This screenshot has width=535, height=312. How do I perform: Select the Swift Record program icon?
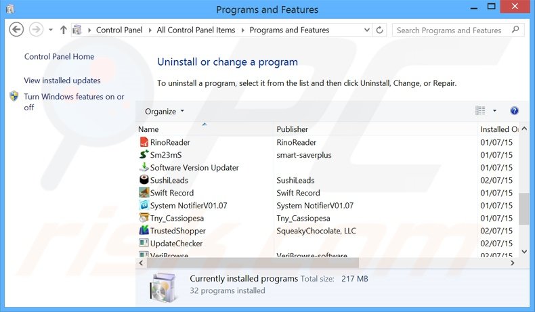pos(144,192)
